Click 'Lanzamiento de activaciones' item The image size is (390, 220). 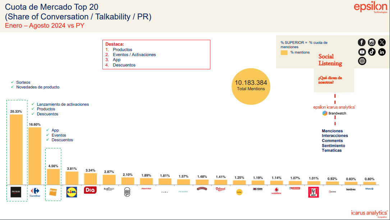(63, 104)
